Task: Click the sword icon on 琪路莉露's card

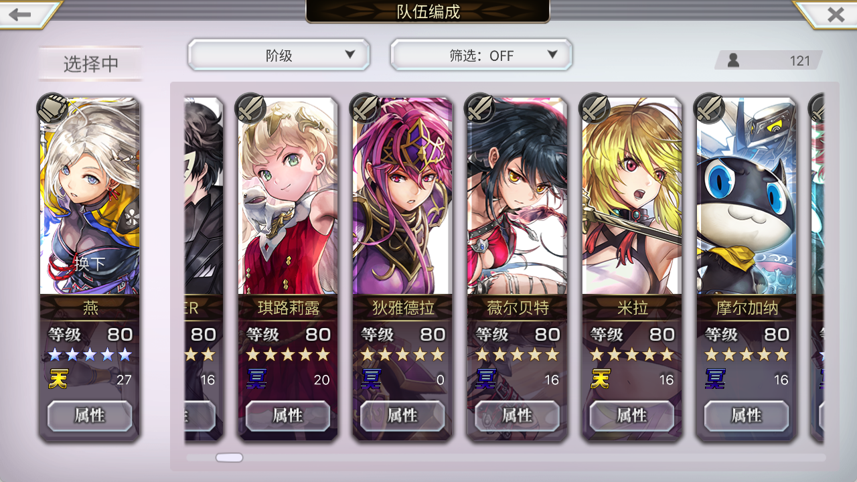Action: point(250,108)
